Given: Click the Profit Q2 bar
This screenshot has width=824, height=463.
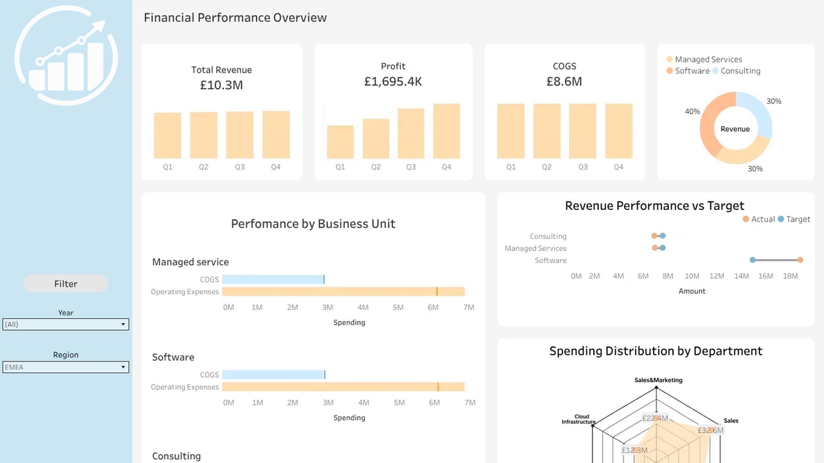Looking at the screenshot, I should coord(376,139).
